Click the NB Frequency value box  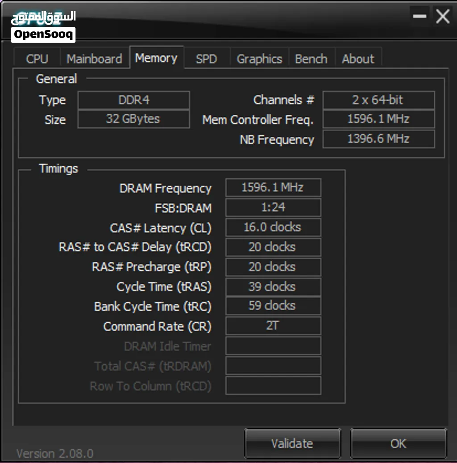click(378, 139)
